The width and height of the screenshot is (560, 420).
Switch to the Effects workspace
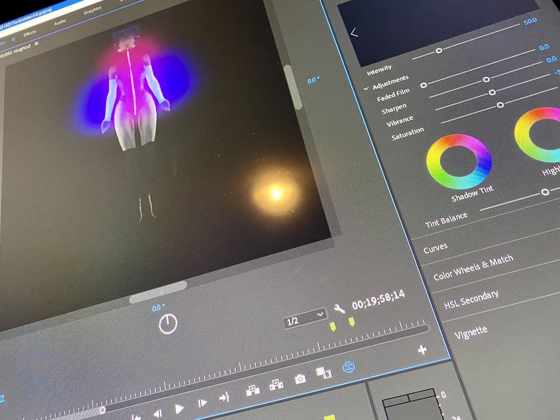pos(30,33)
